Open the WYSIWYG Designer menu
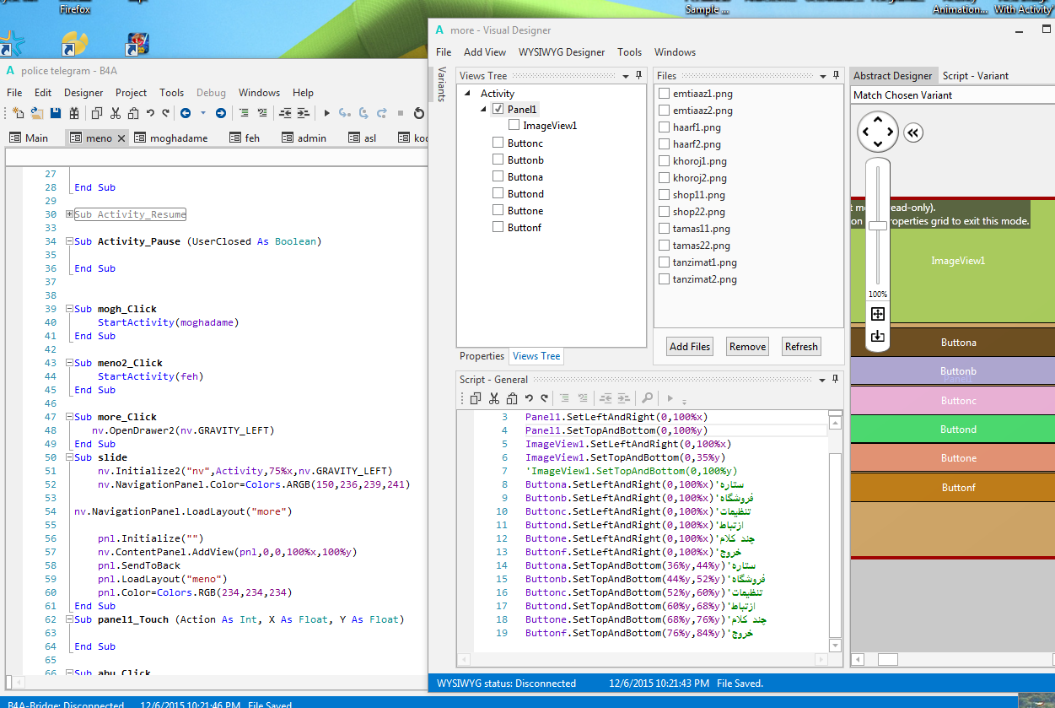 point(562,52)
